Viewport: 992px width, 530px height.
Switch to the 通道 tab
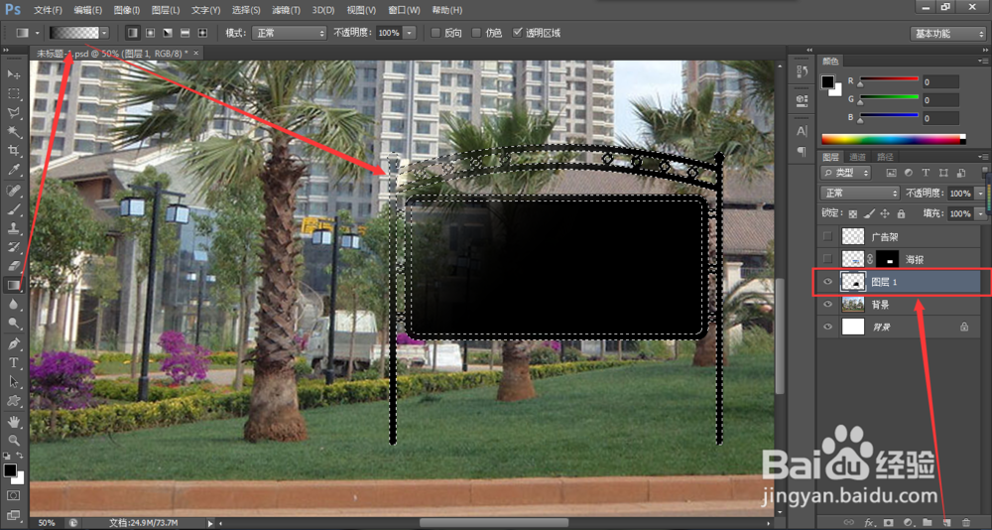[857, 157]
